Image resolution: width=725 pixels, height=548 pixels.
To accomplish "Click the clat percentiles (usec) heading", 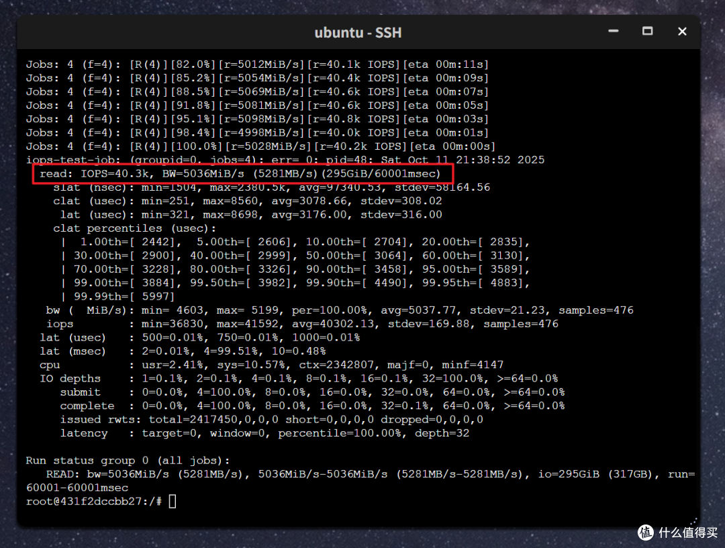I will 134,228.
